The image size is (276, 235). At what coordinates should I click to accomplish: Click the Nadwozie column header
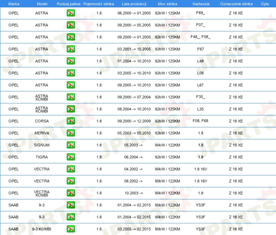(201, 4)
